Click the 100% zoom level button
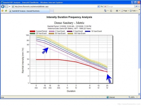 pyautogui.click(x=132, y=97)
